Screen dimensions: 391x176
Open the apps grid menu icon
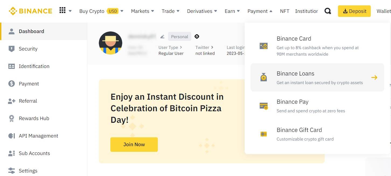[62, 11]
